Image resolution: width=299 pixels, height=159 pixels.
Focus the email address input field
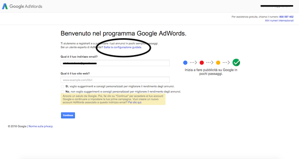pos(115,63)
